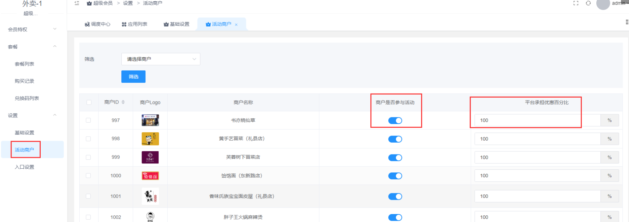Click logo thumbnail of 香味氏族宝宝面皮屋

click(150, 196)
